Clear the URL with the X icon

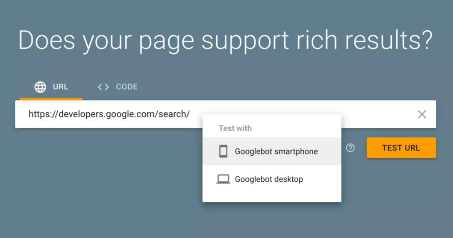(x=422, y=114)
